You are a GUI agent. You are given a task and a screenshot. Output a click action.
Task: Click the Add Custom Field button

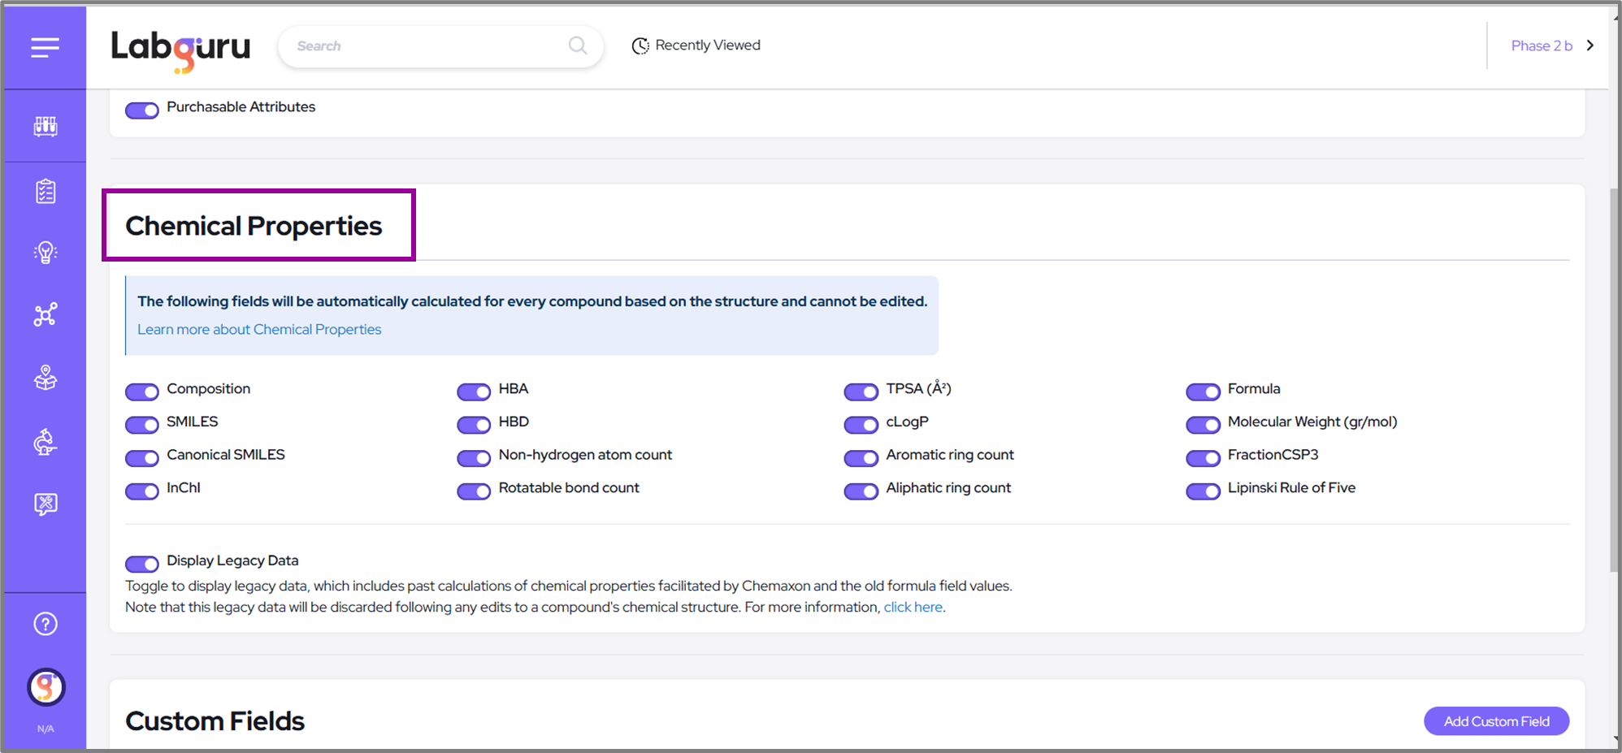[x=1495, y=721]
